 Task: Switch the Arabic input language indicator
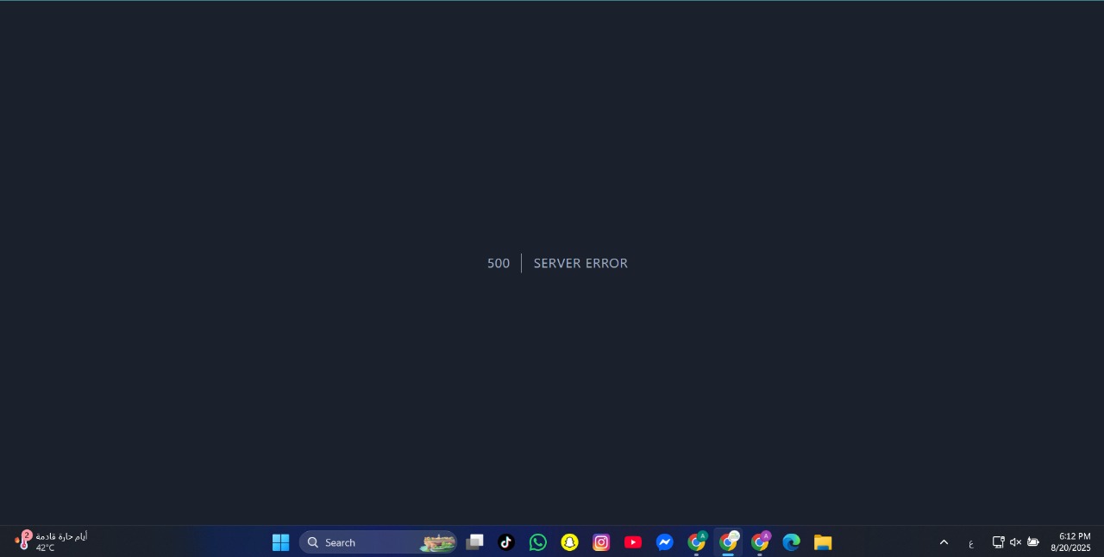point(971,542)
